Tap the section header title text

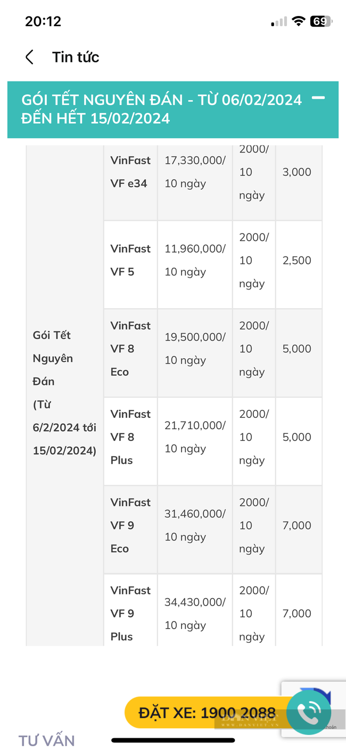[162, 109]
